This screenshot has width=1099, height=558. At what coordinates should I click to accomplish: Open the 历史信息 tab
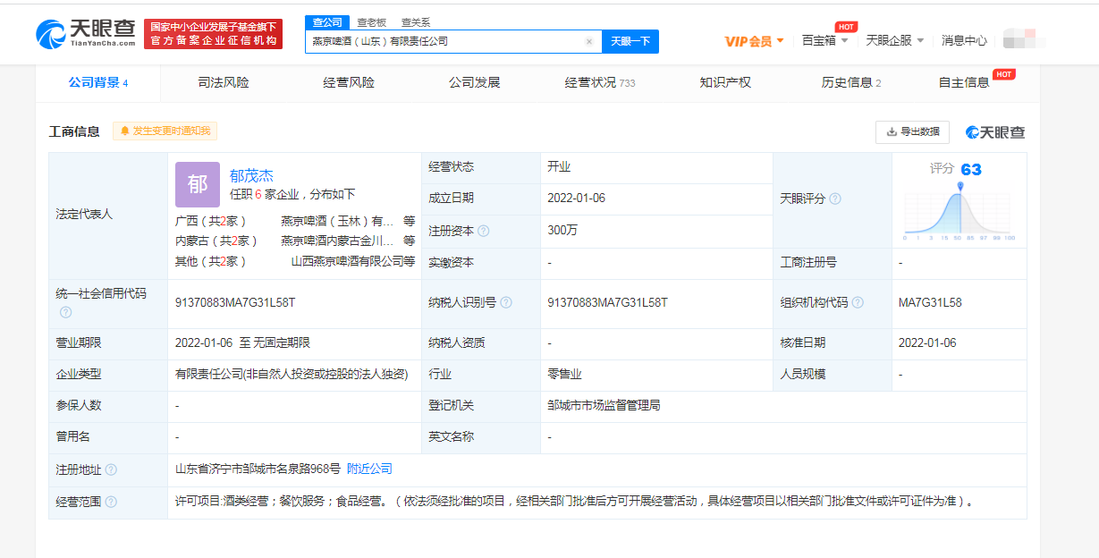(x=850, y=82)
